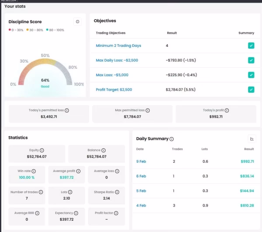
Task: Toggle the Minimum 2 Trading Days checkbox
Action: coord(251,46)
